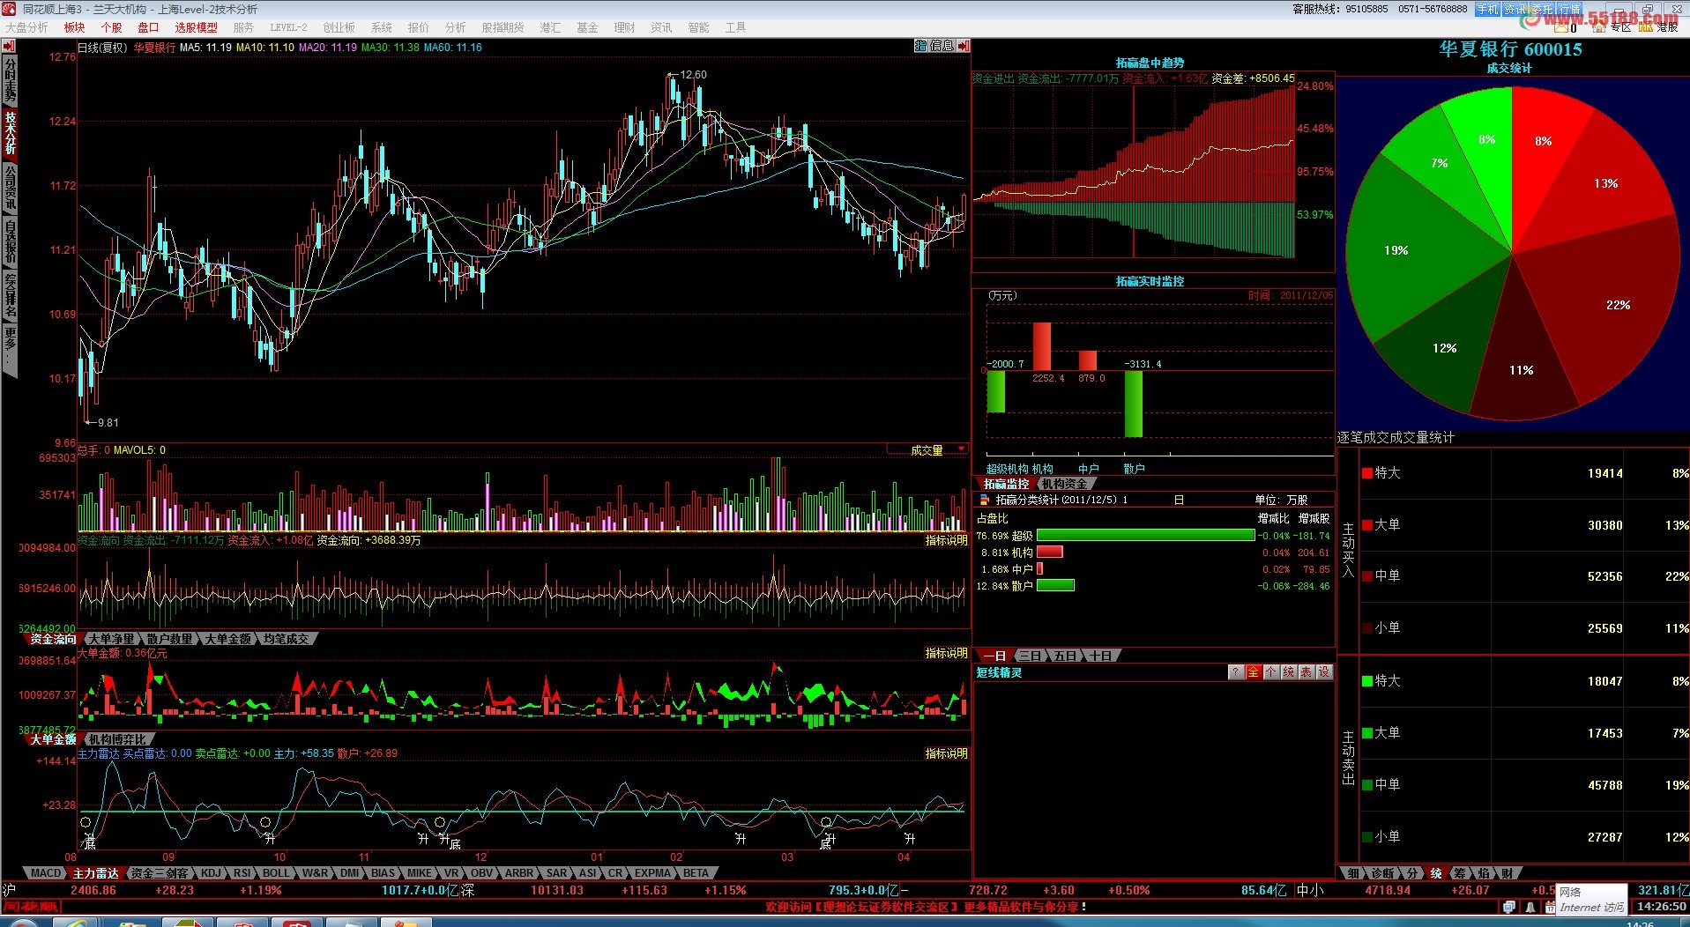Click the 欢迎访问 scrolling message link
Viewport: 1690px width, 927px height.
[926, 907]
